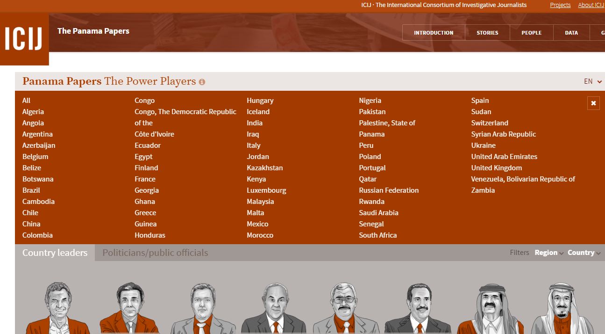Switch to Politicians/public officials tab
The height and width of the screenshot is (334, 605).
155,253
